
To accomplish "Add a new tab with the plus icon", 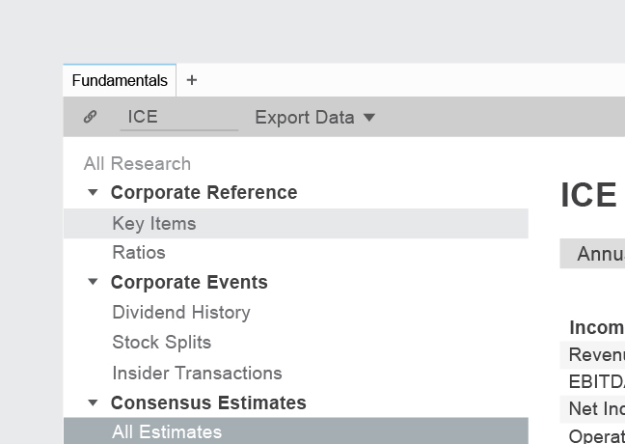I will click(192, 80).
